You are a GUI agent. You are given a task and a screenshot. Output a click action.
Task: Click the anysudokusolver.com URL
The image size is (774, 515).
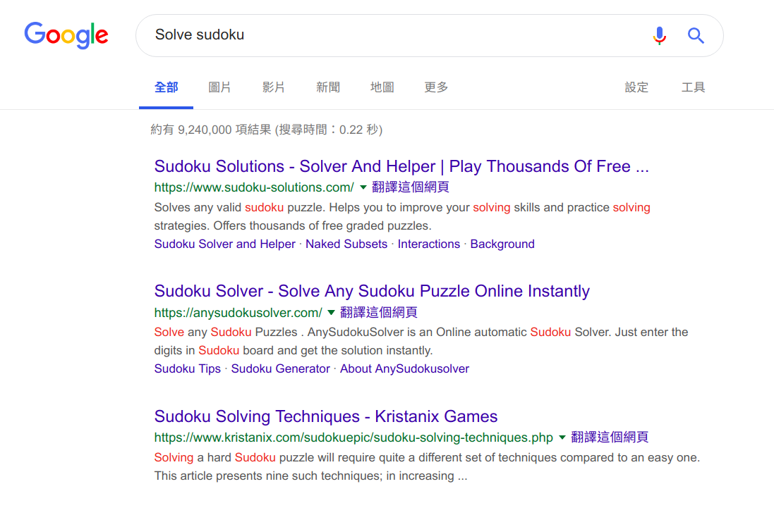tap(238, 312)
